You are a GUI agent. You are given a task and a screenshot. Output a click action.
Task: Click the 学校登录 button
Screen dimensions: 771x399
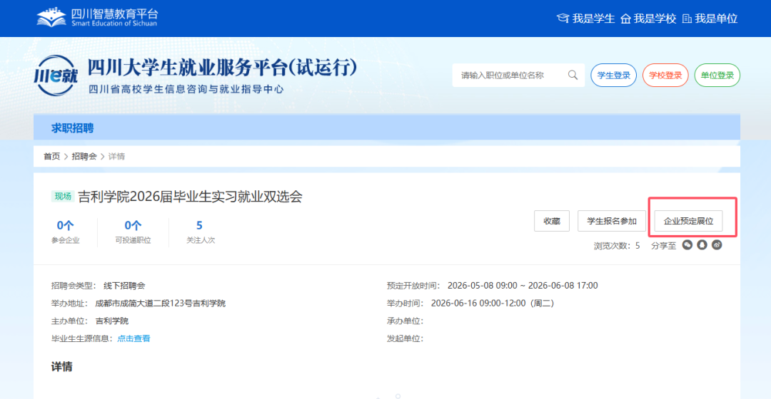(665, 75)
